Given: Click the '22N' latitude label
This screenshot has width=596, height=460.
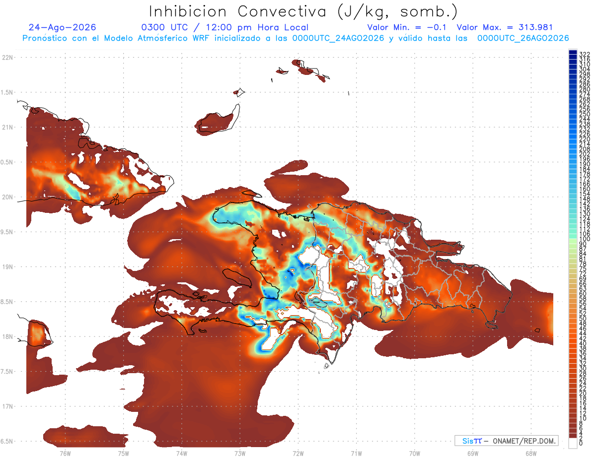Looking at the screenshot, I should pyautogui.click(x=8, y=58).
